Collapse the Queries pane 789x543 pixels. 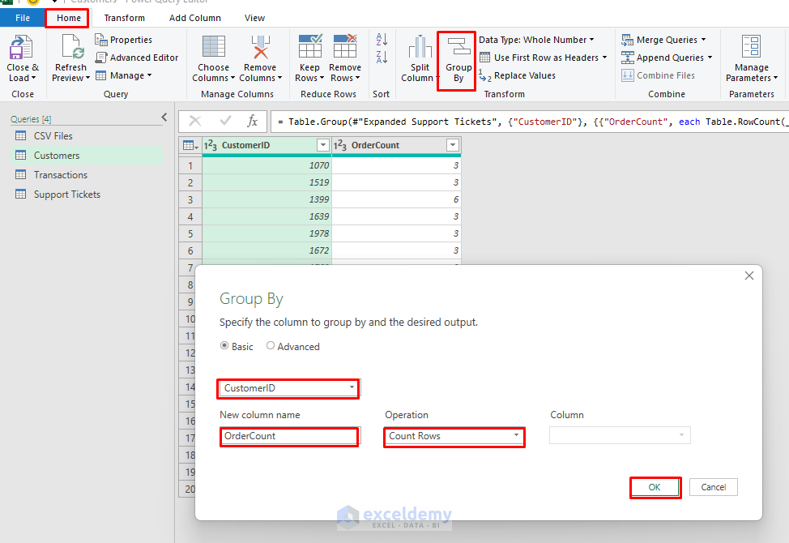[x=164, y=118]
